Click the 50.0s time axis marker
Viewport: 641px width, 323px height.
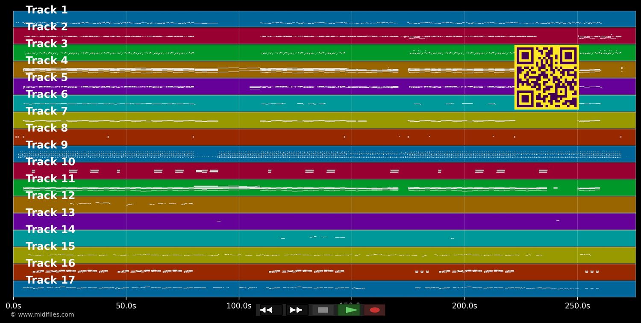point(126,306)
